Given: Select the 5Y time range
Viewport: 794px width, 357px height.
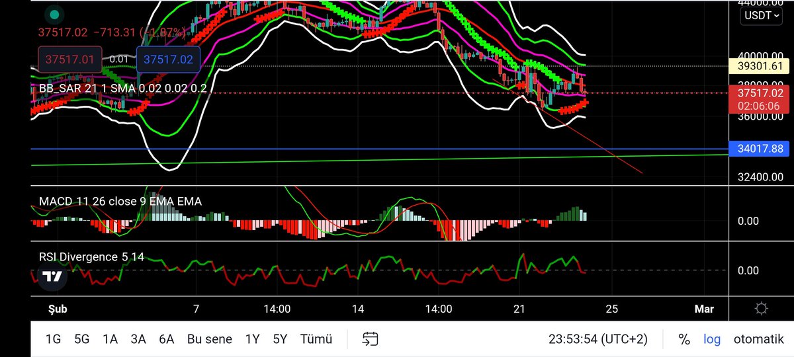Looking at the screenshot, I should (x=280, y=339).
